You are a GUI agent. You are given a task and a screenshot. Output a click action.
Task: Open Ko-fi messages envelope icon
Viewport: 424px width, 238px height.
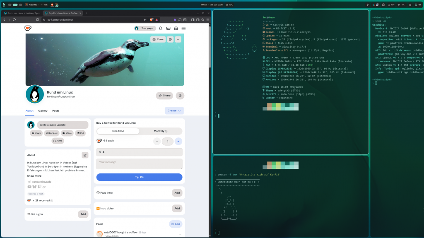point(168,28)
